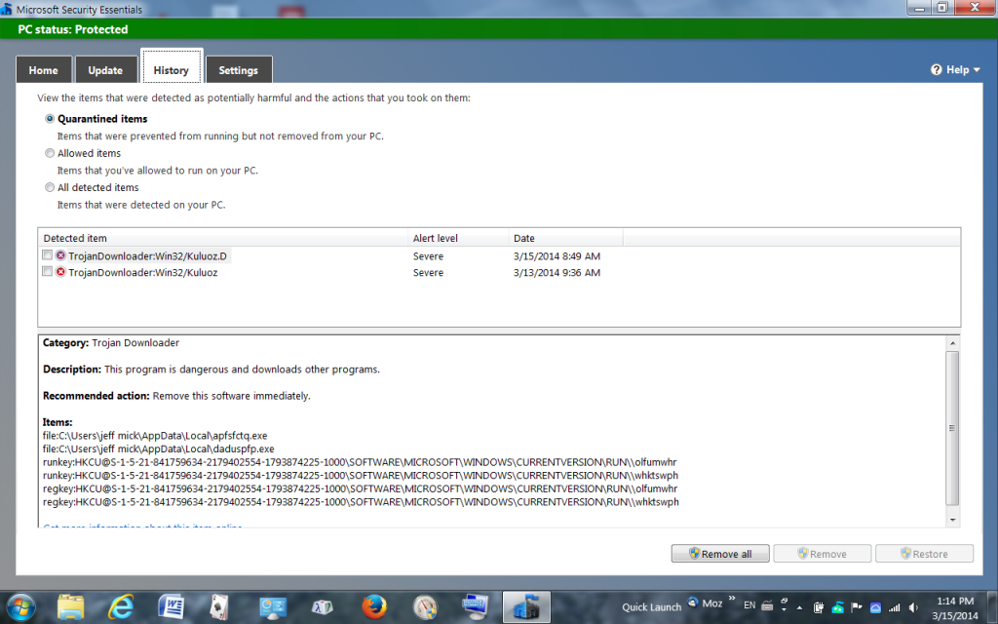Click the Remove all button
The width and height of the screenshot is (998, 624).
(720, 554)
